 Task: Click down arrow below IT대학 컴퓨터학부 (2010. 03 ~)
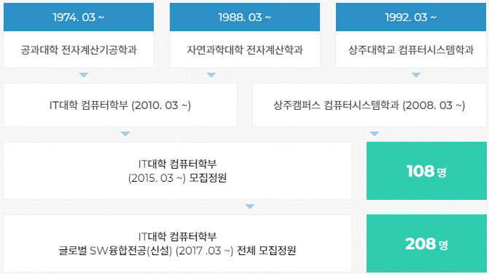pyautogui.click(x=125, y=134)
